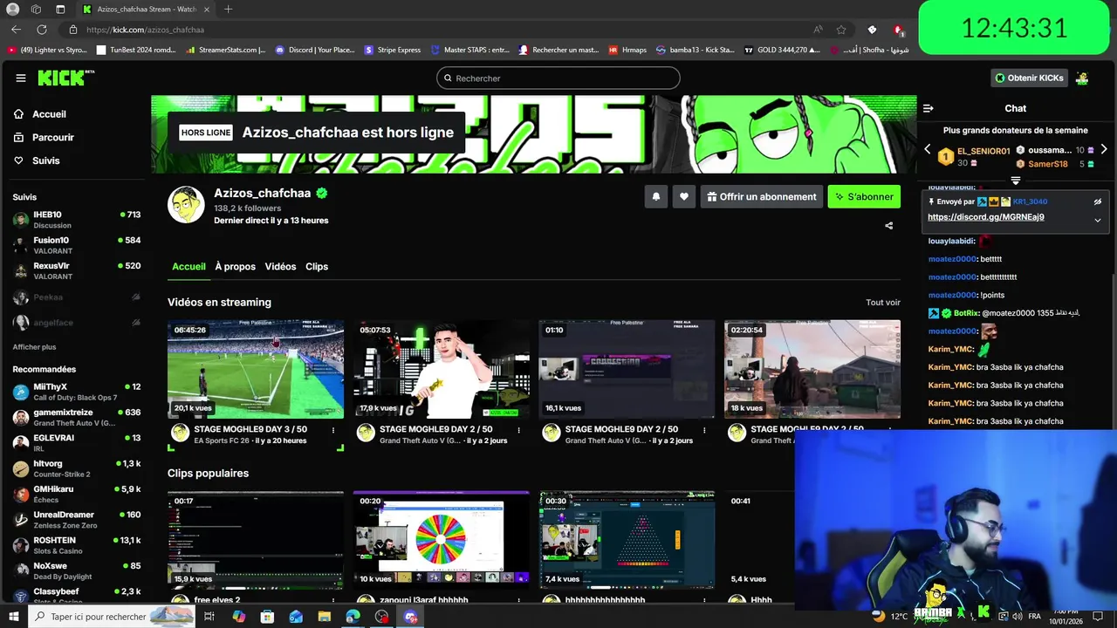
Task: Click Azizos_chafchaa profile avatar
Action: pyautogui.click(x=186, y=205)
